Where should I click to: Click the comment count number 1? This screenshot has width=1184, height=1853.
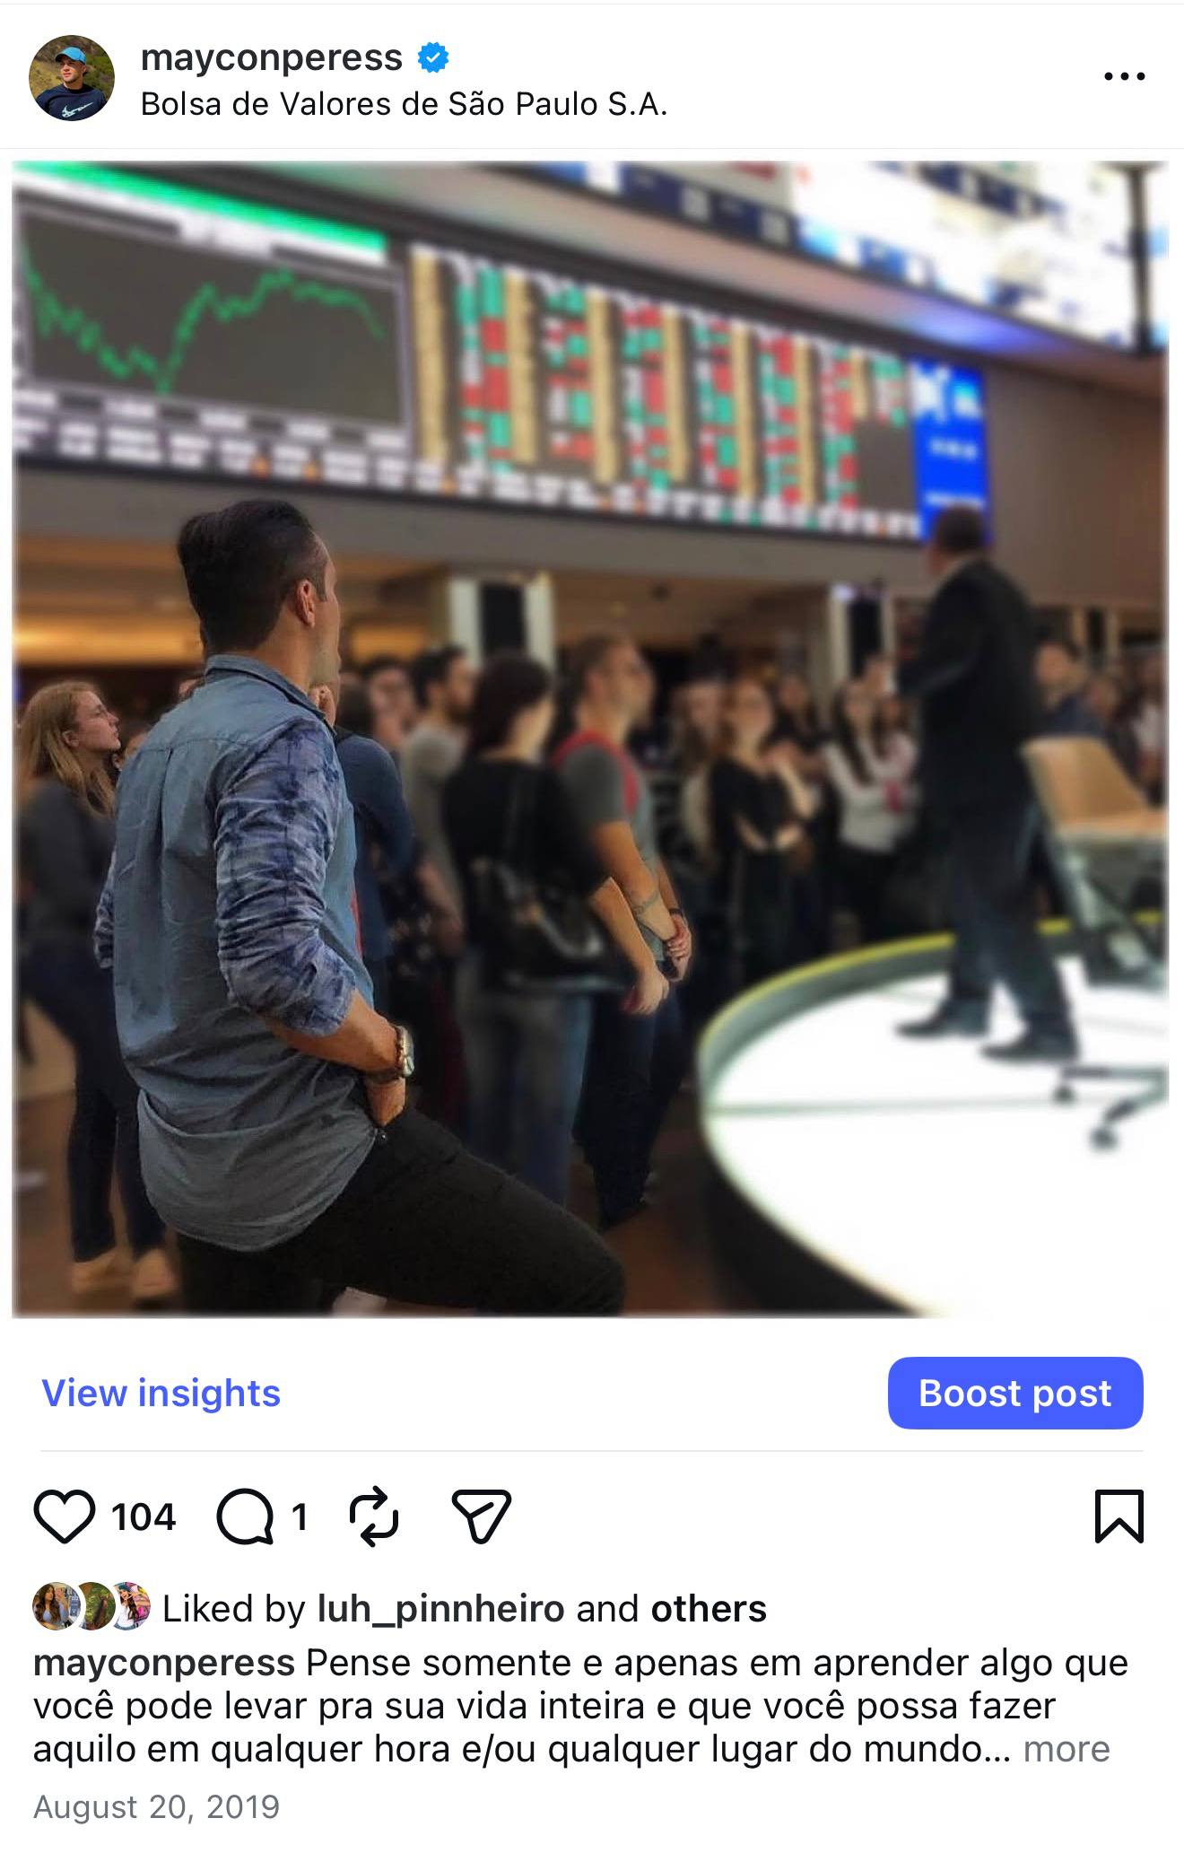pos(300,1517)
